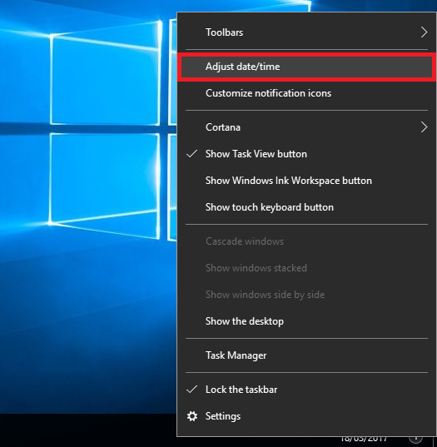The width and height of the screenshot is (437, 447).
Task: Select Adjust date/time
Action: click(306, 67)
